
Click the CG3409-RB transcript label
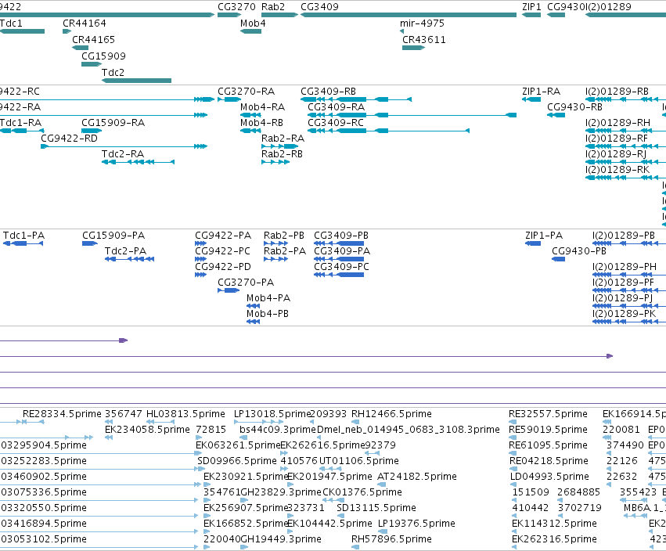coord(329,92)
